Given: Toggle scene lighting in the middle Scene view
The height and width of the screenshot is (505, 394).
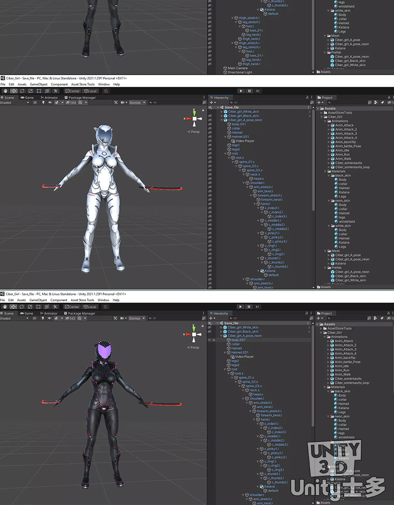Looking at the screenshot, I should pyautogui.click(x=43, y=103).
